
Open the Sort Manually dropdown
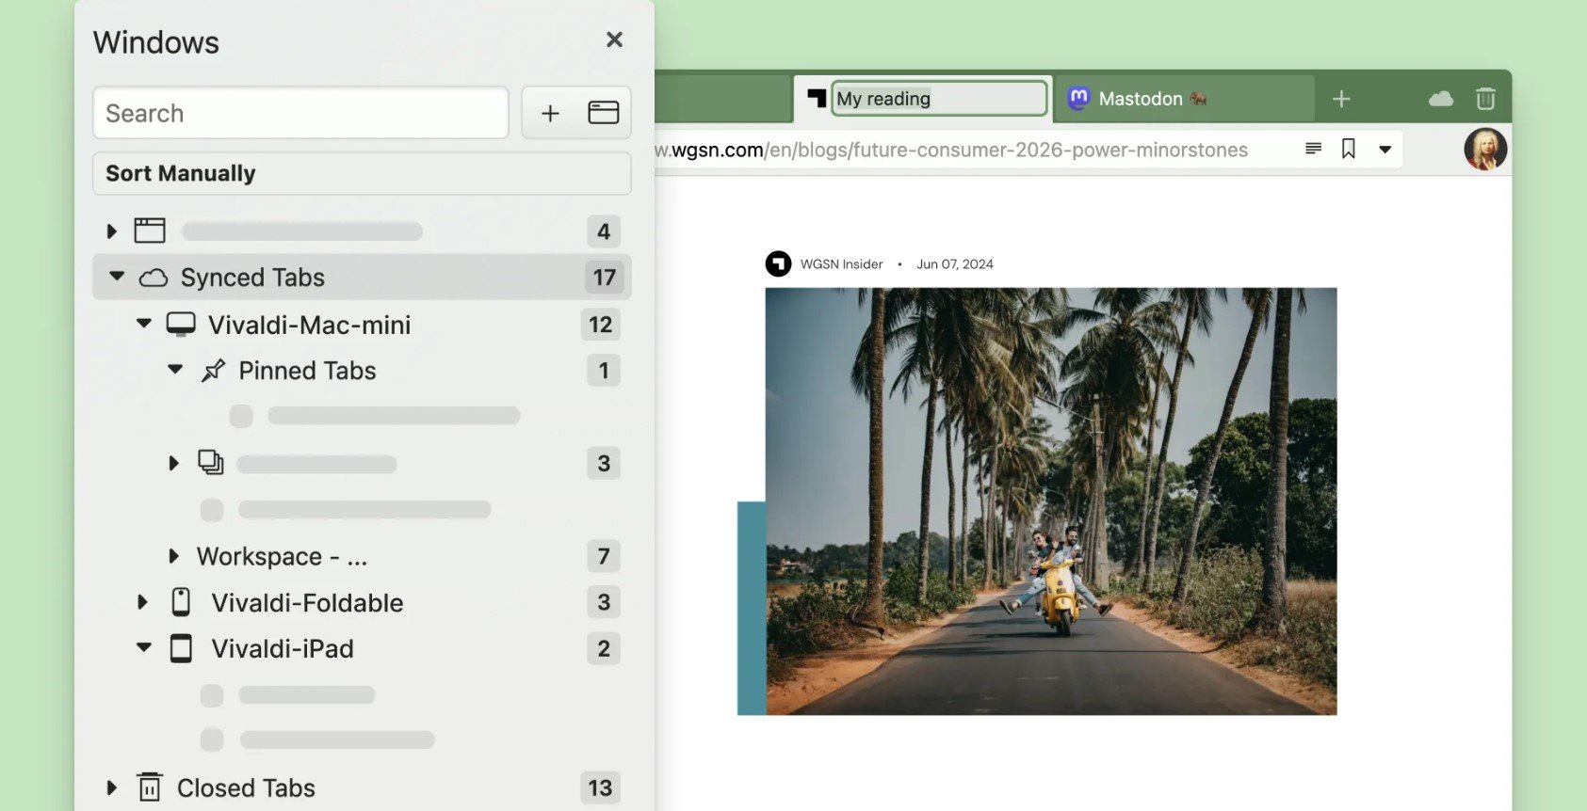click(362, 173)
